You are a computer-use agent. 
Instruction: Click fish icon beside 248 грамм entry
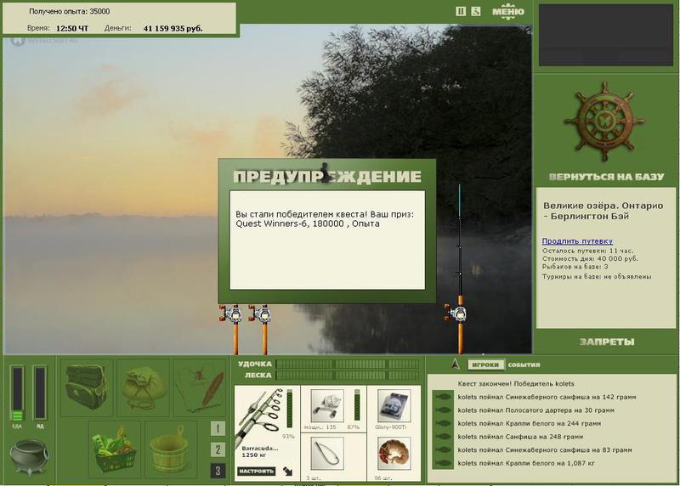pos(443,437)
